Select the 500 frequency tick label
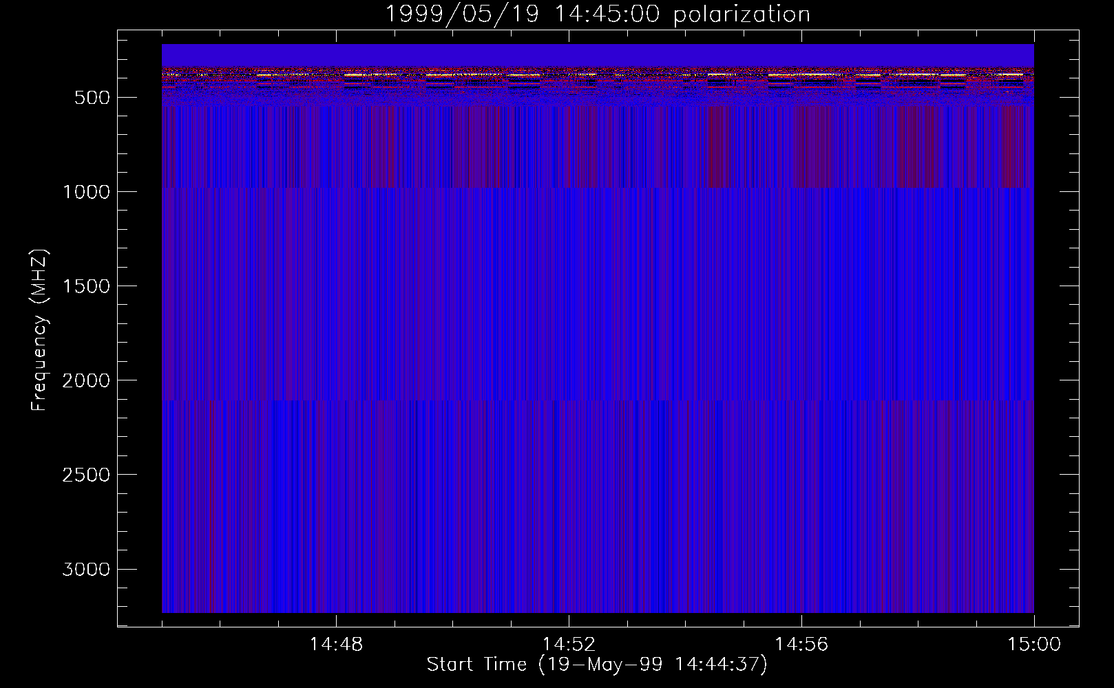 click(92, 98)
